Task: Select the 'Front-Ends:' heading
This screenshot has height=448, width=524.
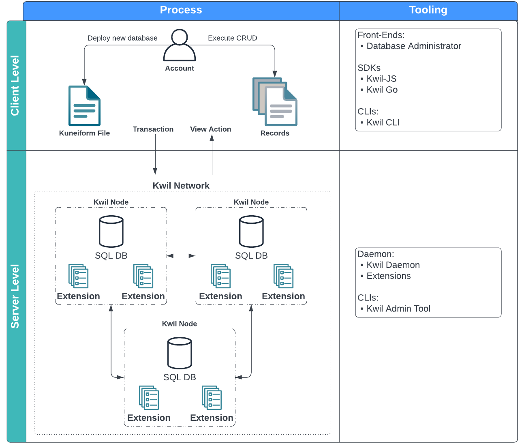Action: point(381,35)
